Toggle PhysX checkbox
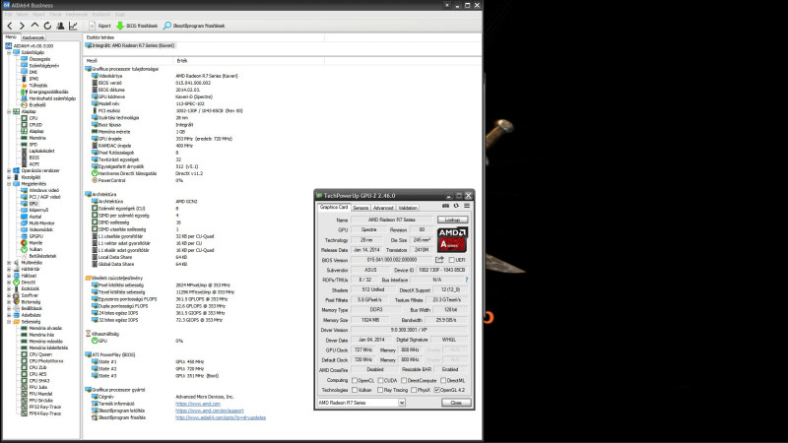This screenshot has height=443, width=788. pos(414,390)
